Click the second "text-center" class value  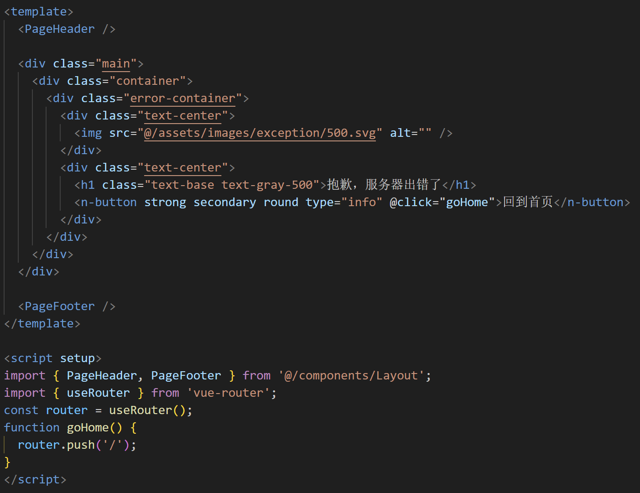[182, 168]
